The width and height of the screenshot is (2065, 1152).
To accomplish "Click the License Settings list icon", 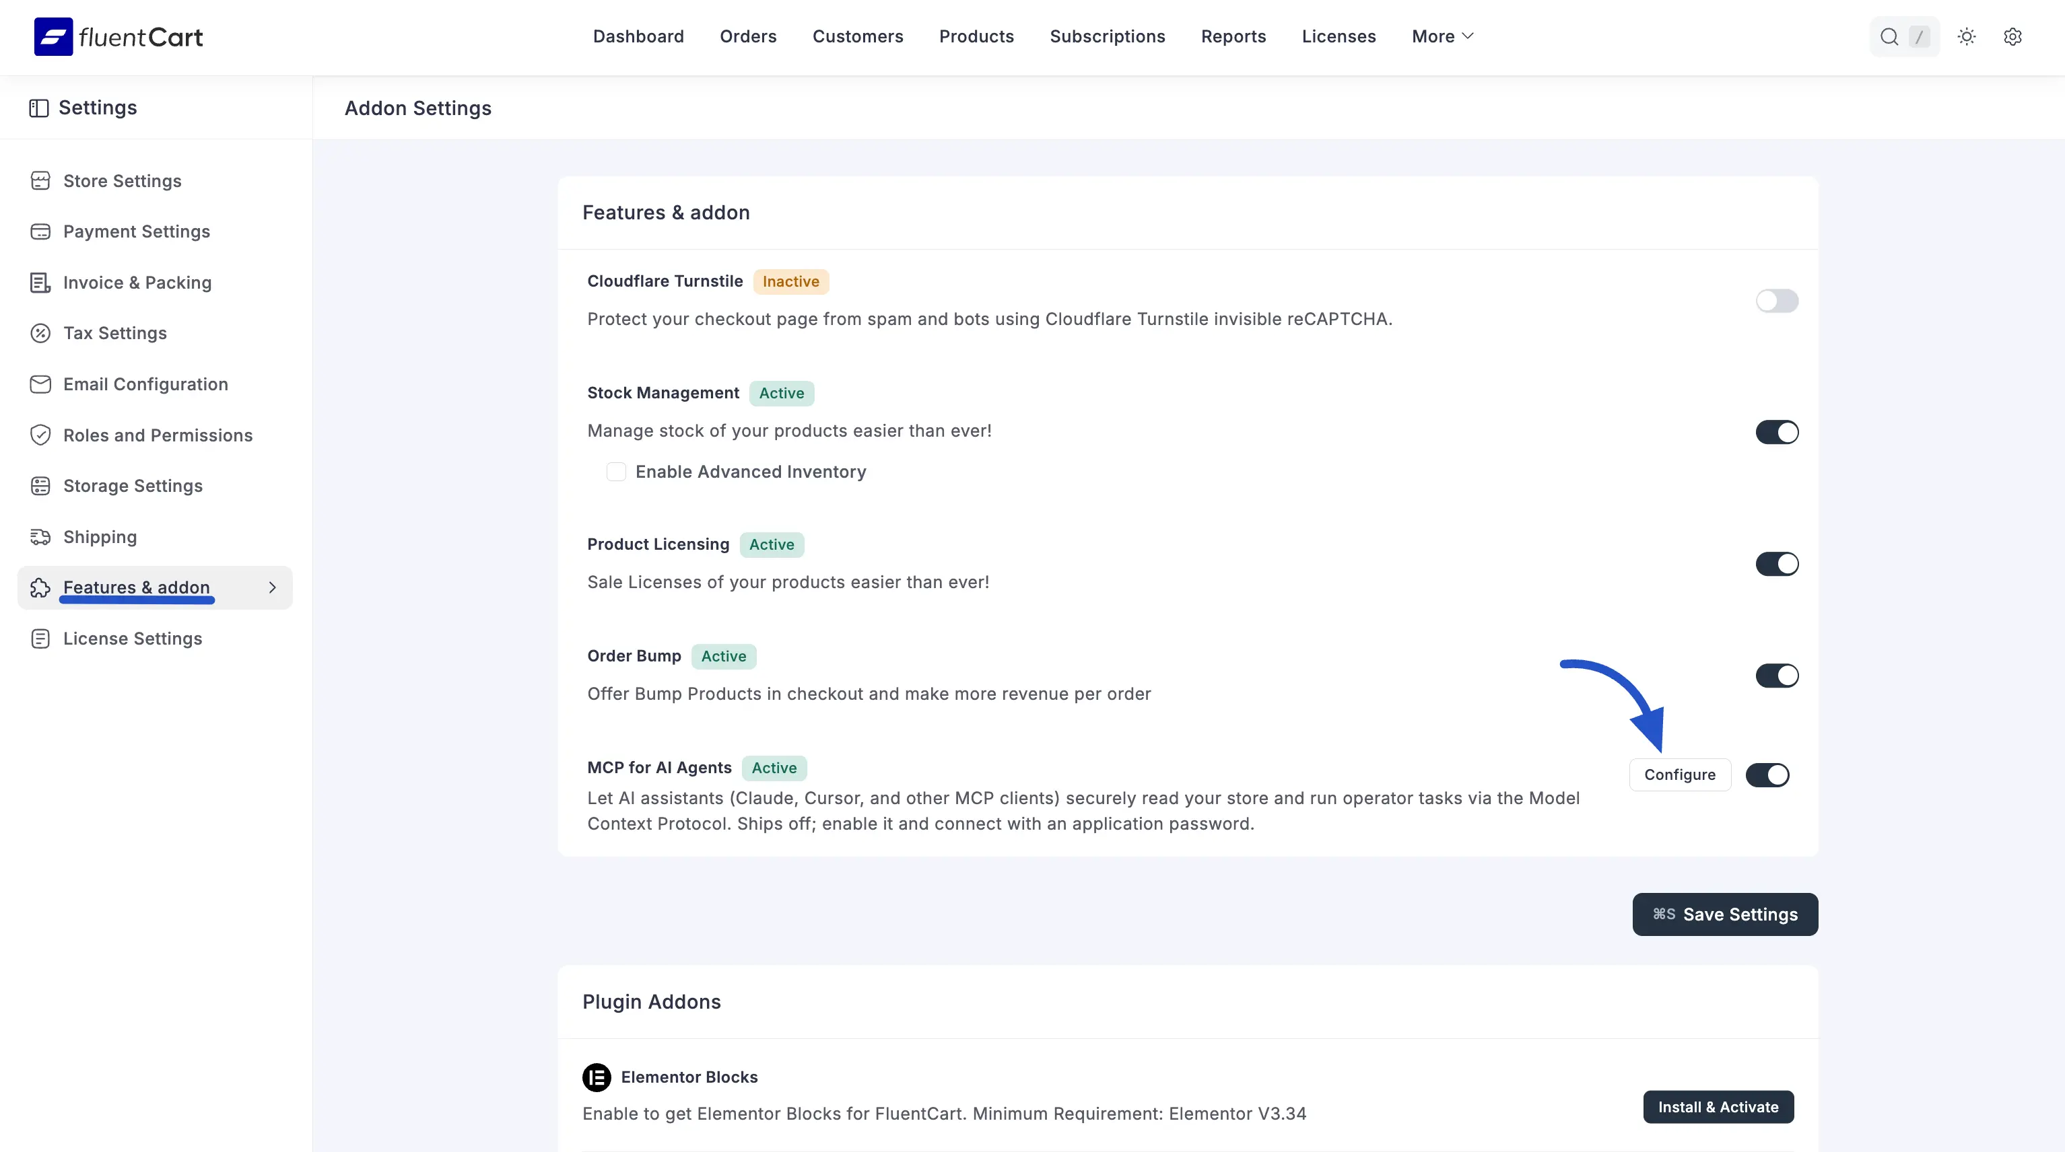I will point(40,639).
